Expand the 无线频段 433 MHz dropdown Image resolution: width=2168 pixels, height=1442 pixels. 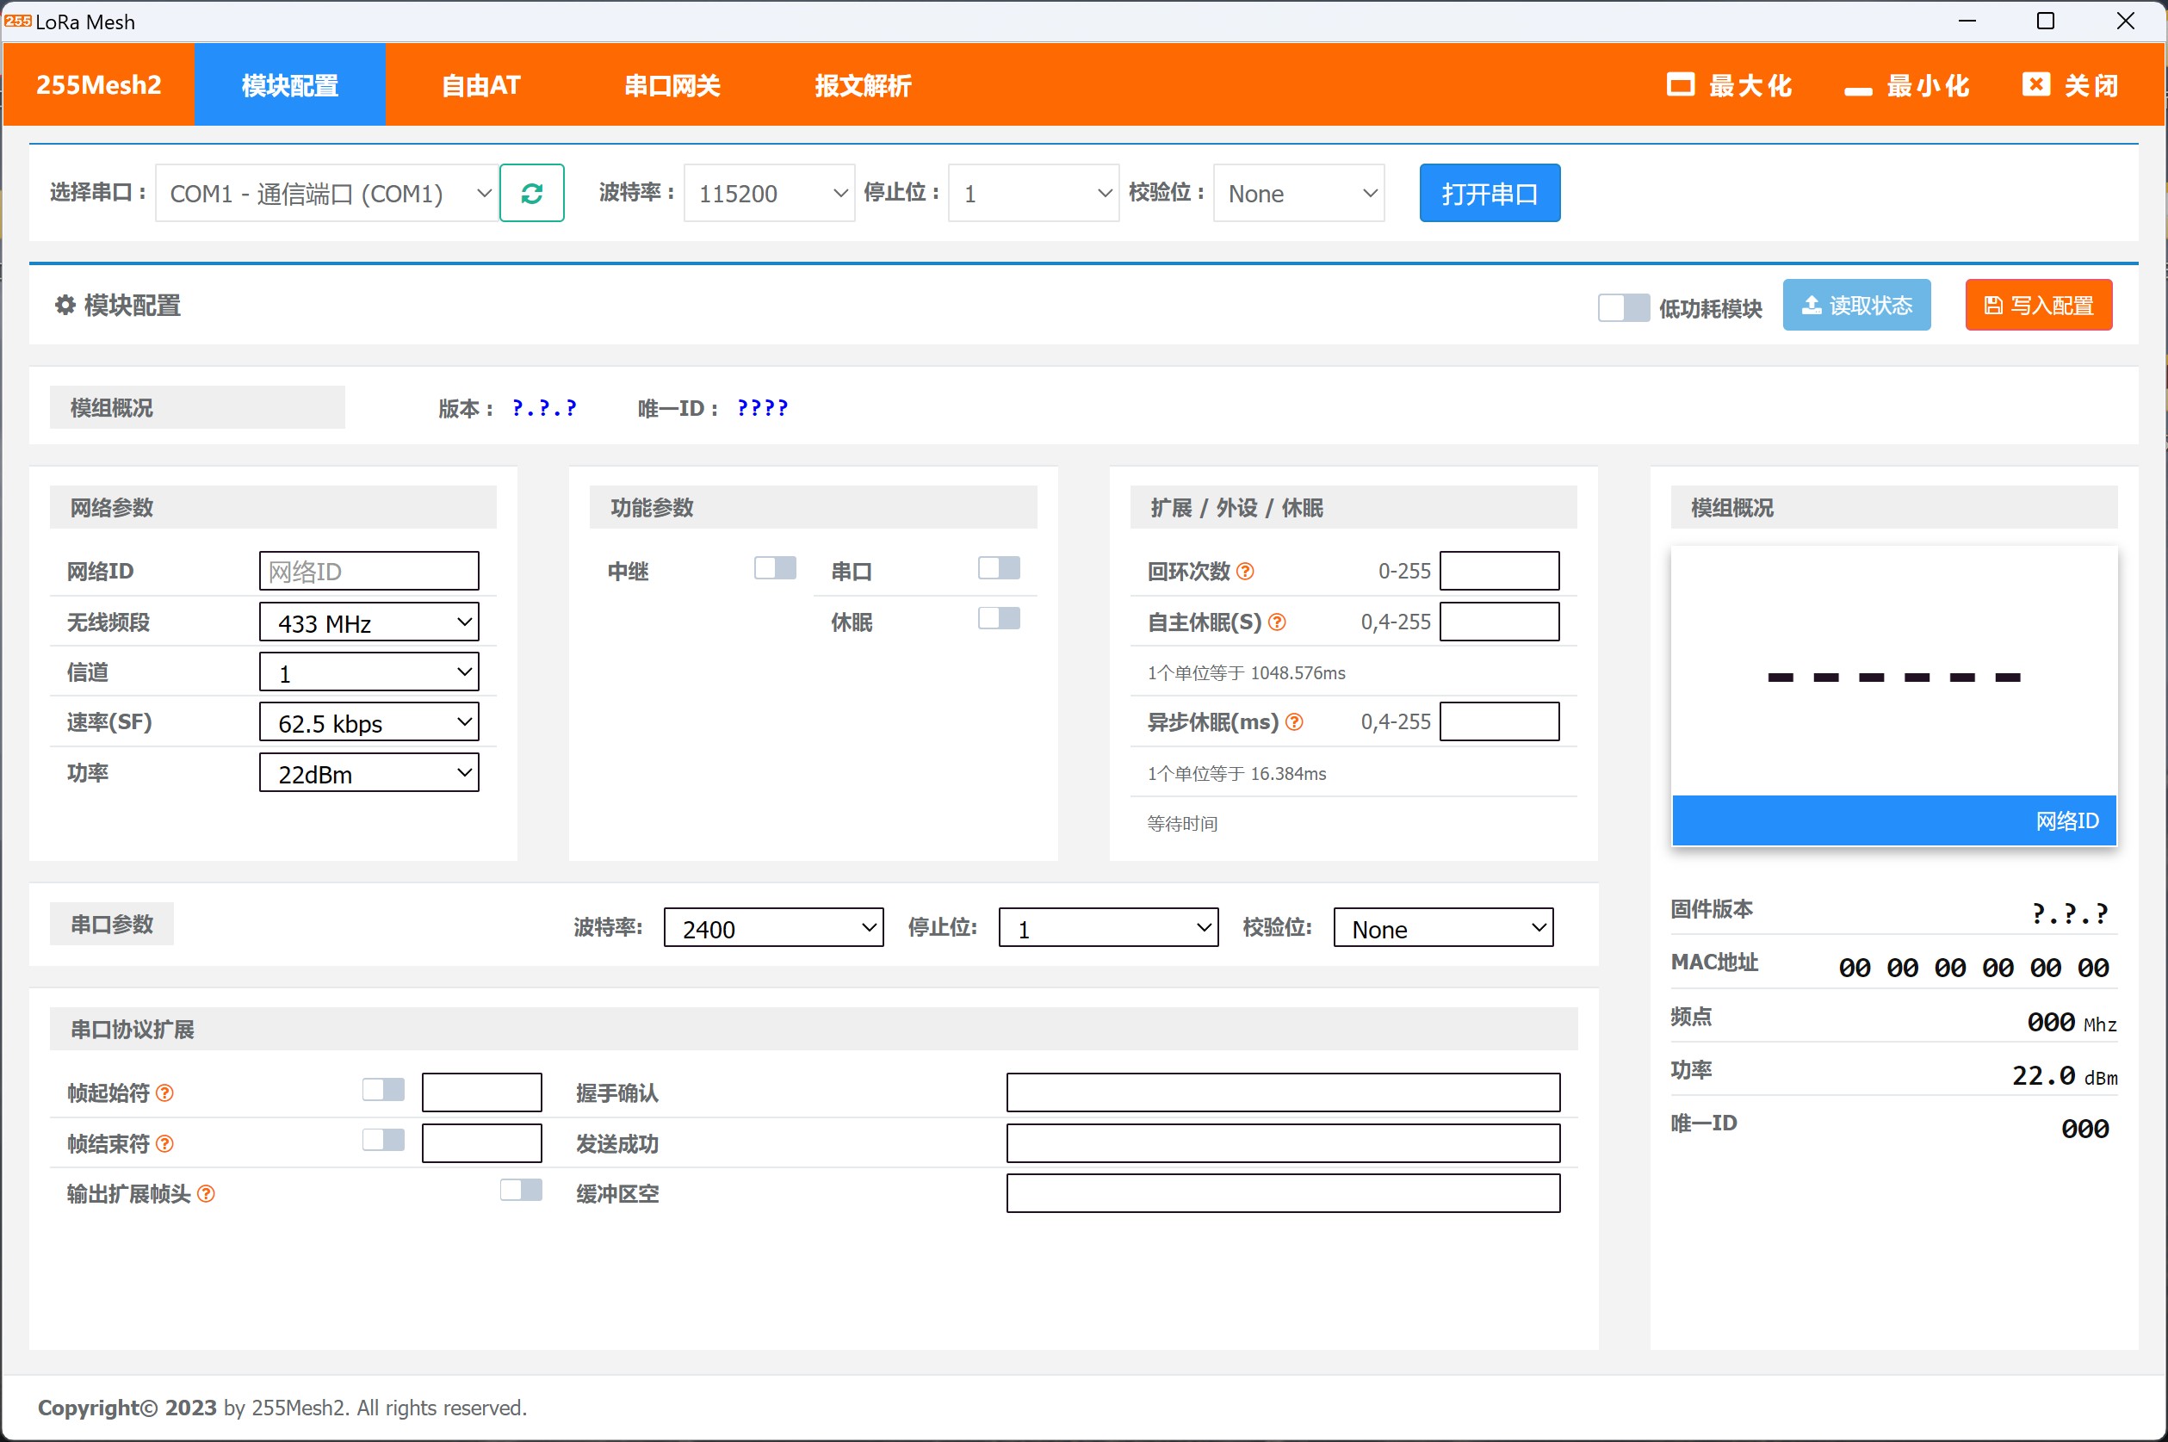tap(369, 622)
